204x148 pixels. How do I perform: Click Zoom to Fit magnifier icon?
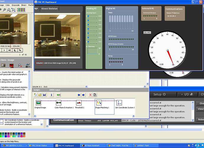[x=13, y=10]
